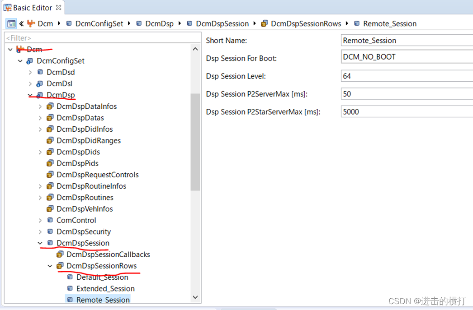The width and height of the screenshot is (473, 310).
Task: Collapse the DcmDsp tree node
Action: (x=30, y=95)
